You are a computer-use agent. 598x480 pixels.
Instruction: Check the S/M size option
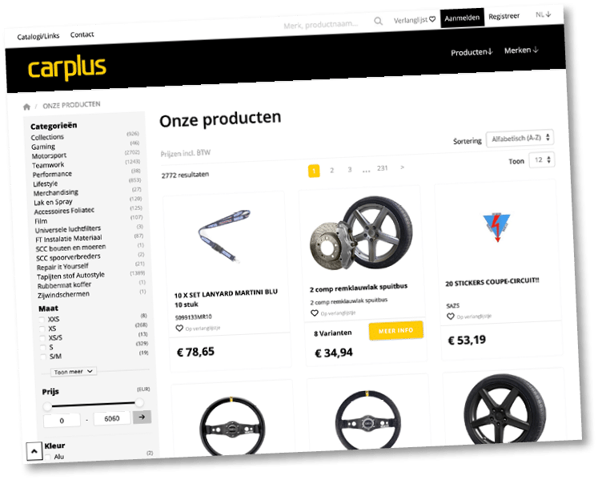pos(43,357)
